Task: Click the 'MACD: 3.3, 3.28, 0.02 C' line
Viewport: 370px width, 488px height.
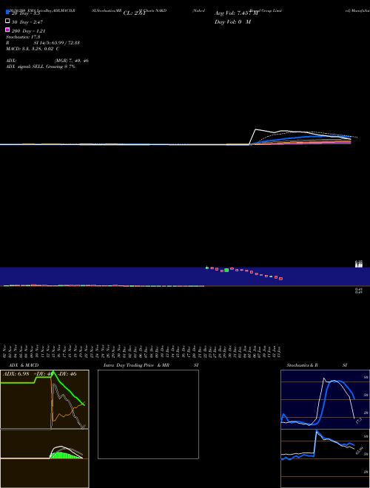Action: pos(33,49)
